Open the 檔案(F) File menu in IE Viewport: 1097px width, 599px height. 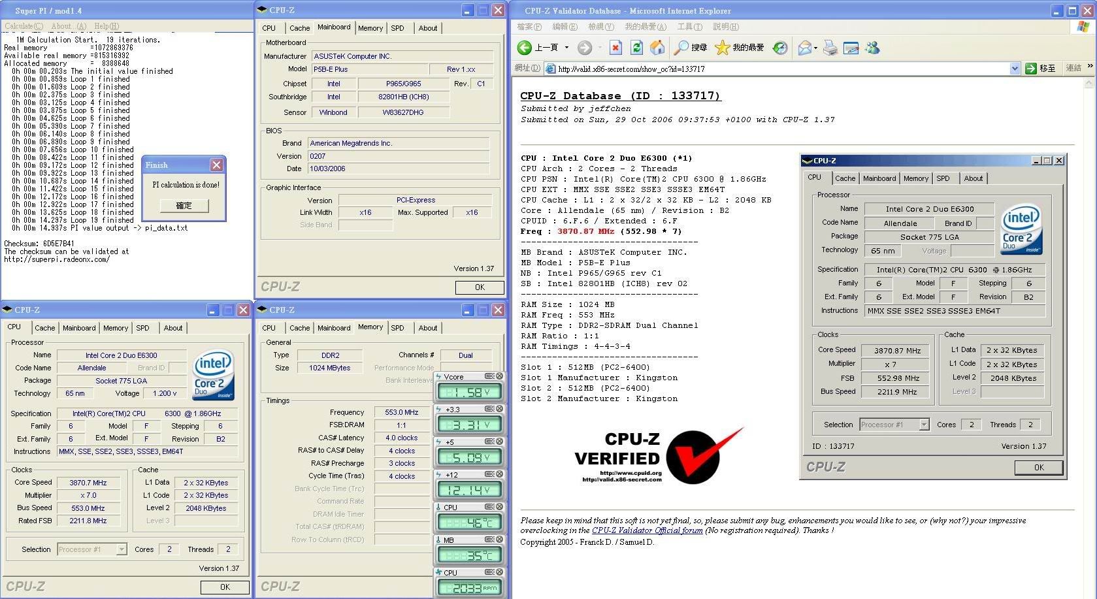click(529, 27)
